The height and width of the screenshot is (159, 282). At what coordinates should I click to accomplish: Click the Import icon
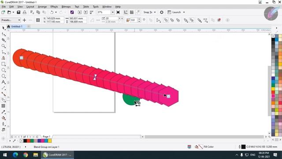(x=80, y=12)
